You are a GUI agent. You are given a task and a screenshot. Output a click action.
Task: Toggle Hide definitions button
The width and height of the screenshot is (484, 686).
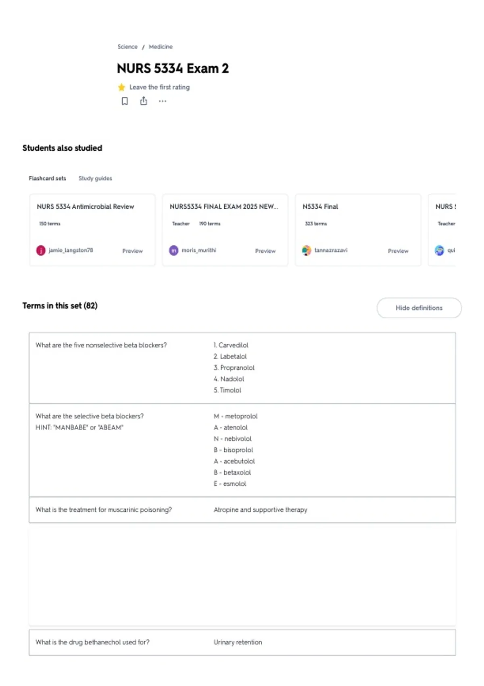tap(419, 308)
